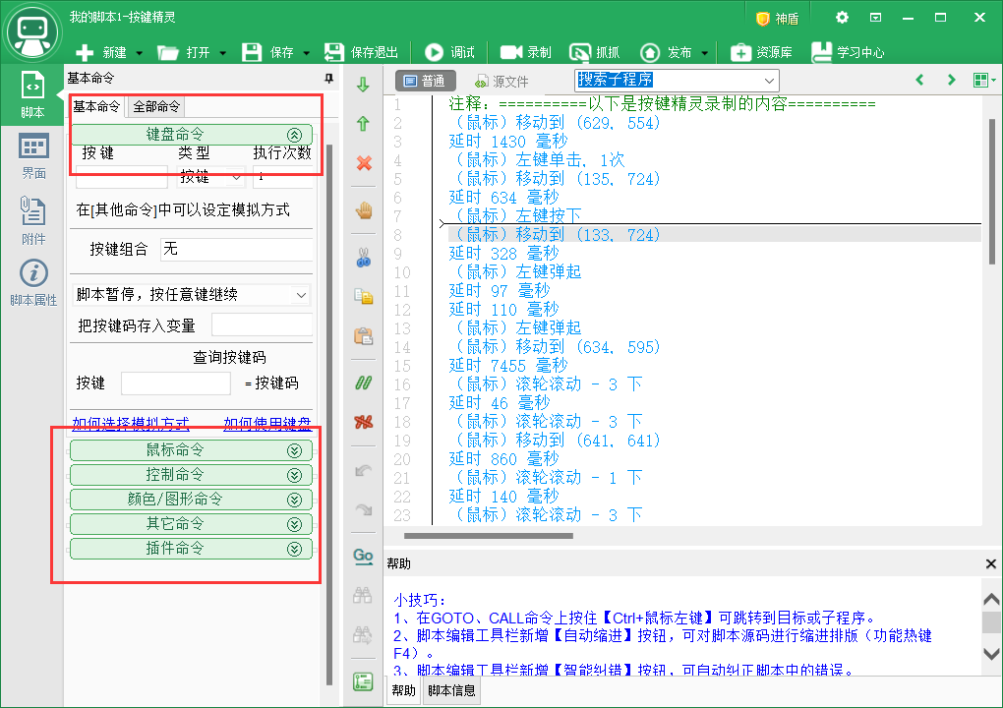Screen dimensions: 1003x708
Task: Switch to 普通 view mode
Action: coord(425,82)
